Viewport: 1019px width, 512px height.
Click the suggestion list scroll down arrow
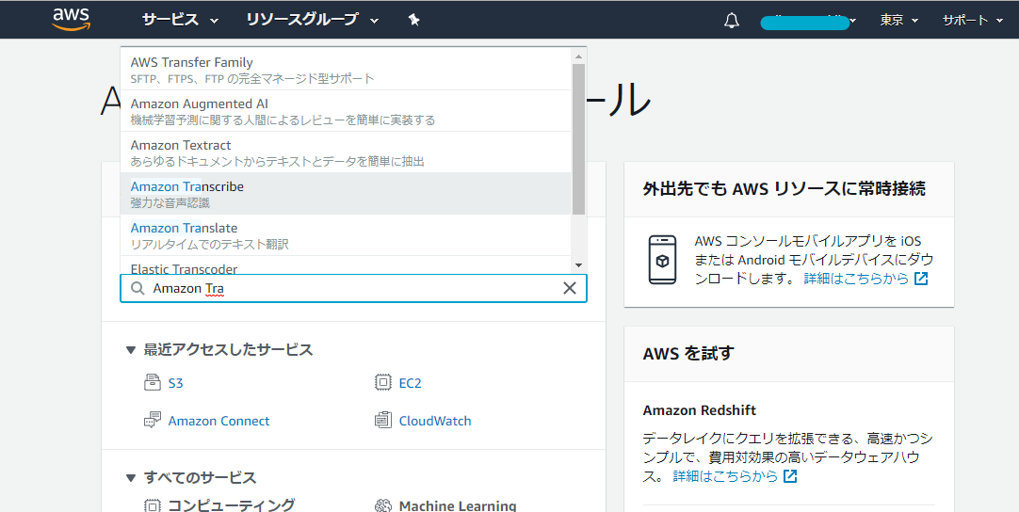(x=578, y=265)
